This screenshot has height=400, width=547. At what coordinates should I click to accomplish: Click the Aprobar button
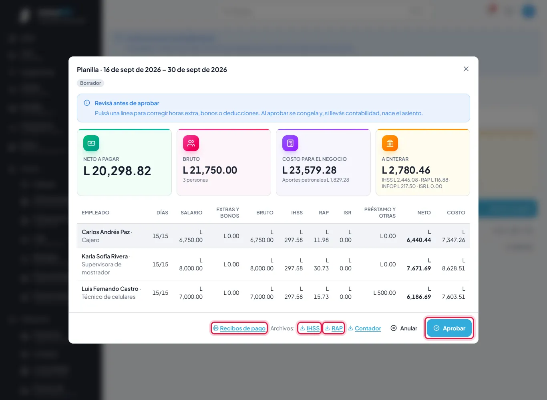pyautogui.click(x=449, y=328)
